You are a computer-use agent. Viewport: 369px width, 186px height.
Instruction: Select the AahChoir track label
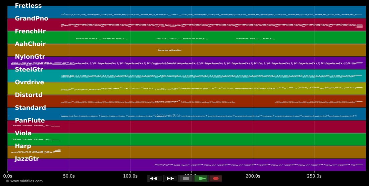(30, 44)
